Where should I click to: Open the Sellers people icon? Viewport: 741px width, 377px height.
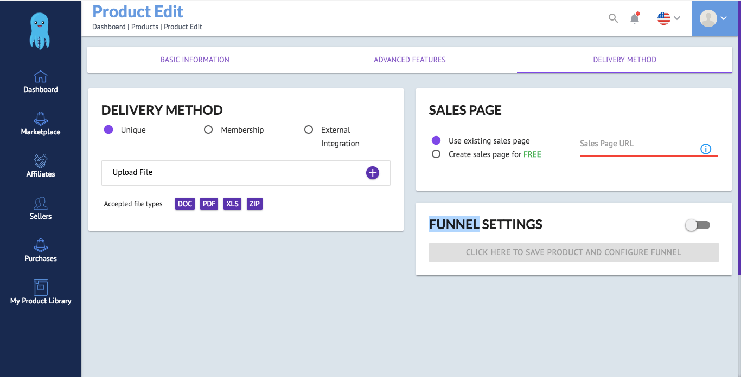point(41,203)
